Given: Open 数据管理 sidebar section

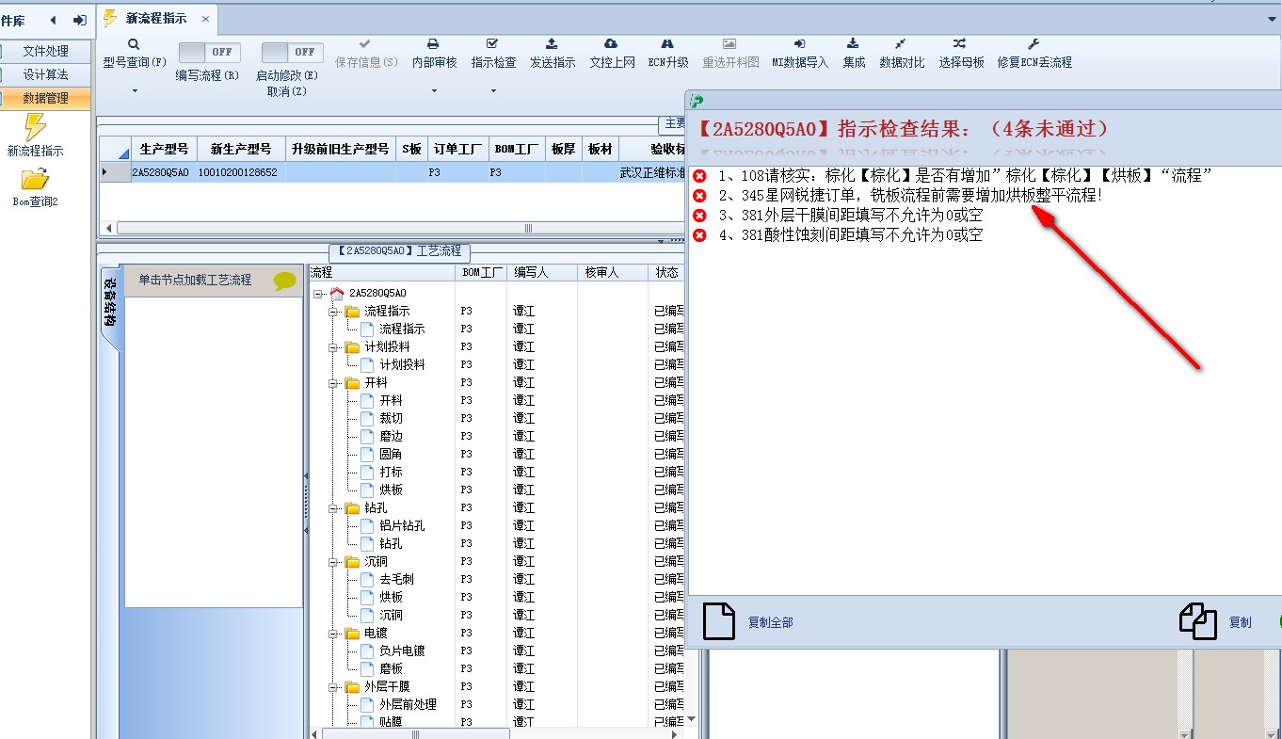Looking at the screenshot, I should pyautogui.click(x=46, y=98).
